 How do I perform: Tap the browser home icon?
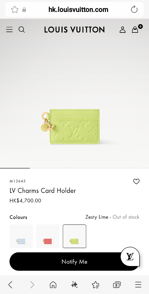point(53,285)
